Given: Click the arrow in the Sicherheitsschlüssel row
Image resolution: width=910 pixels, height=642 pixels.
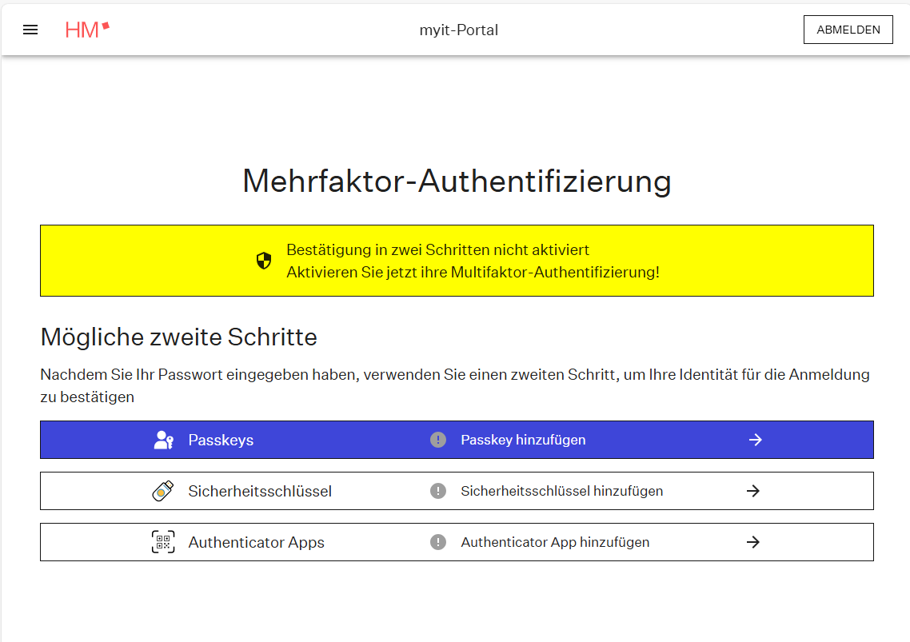Looking at the screenshot, I should (x=752, y=491).
